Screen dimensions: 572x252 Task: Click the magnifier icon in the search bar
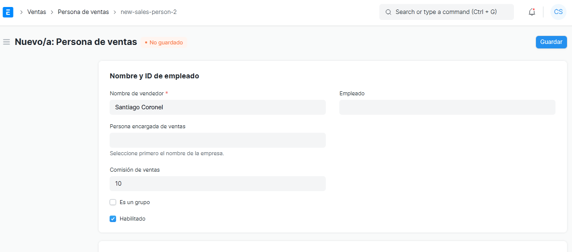(388, 12)
